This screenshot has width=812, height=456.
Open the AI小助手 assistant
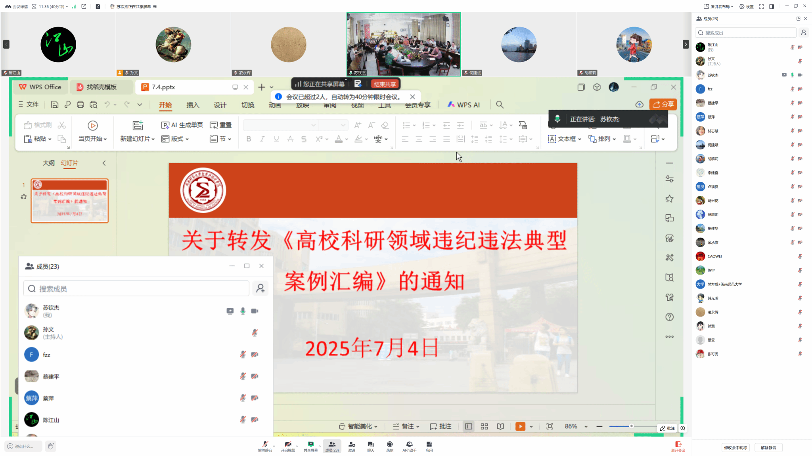point(409,446)
